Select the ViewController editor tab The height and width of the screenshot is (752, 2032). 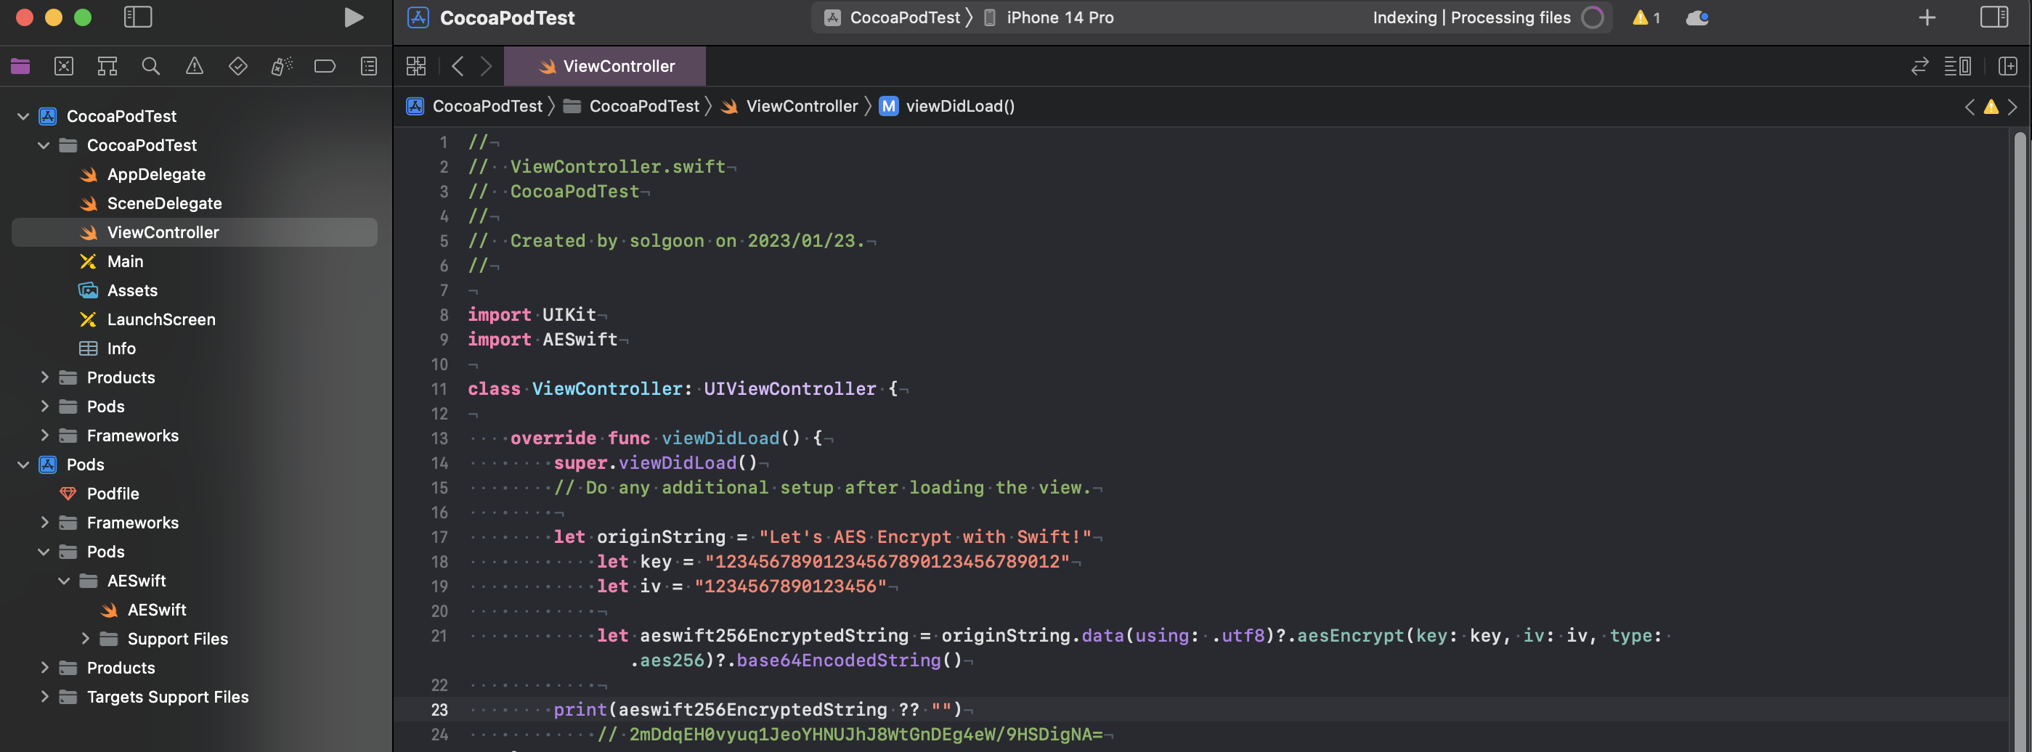605,66
